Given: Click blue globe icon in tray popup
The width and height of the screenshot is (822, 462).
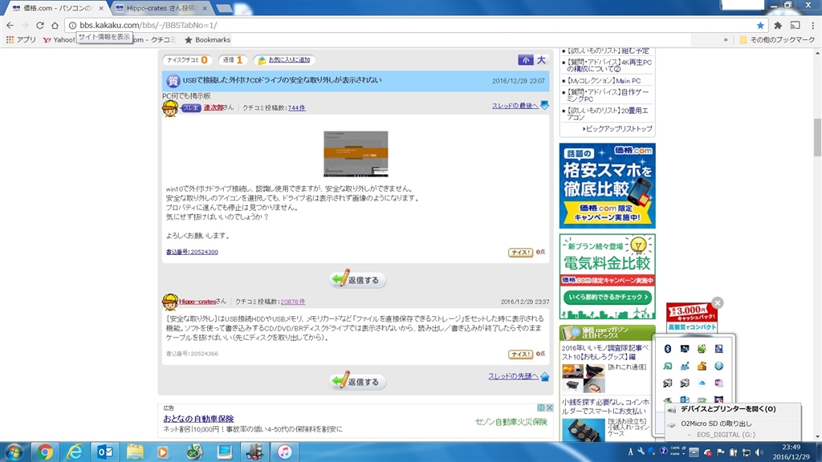Looking at the screenshot, I should [718, 366].
